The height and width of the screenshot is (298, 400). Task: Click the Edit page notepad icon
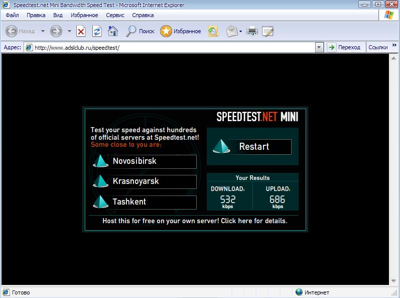coord(268,31)
